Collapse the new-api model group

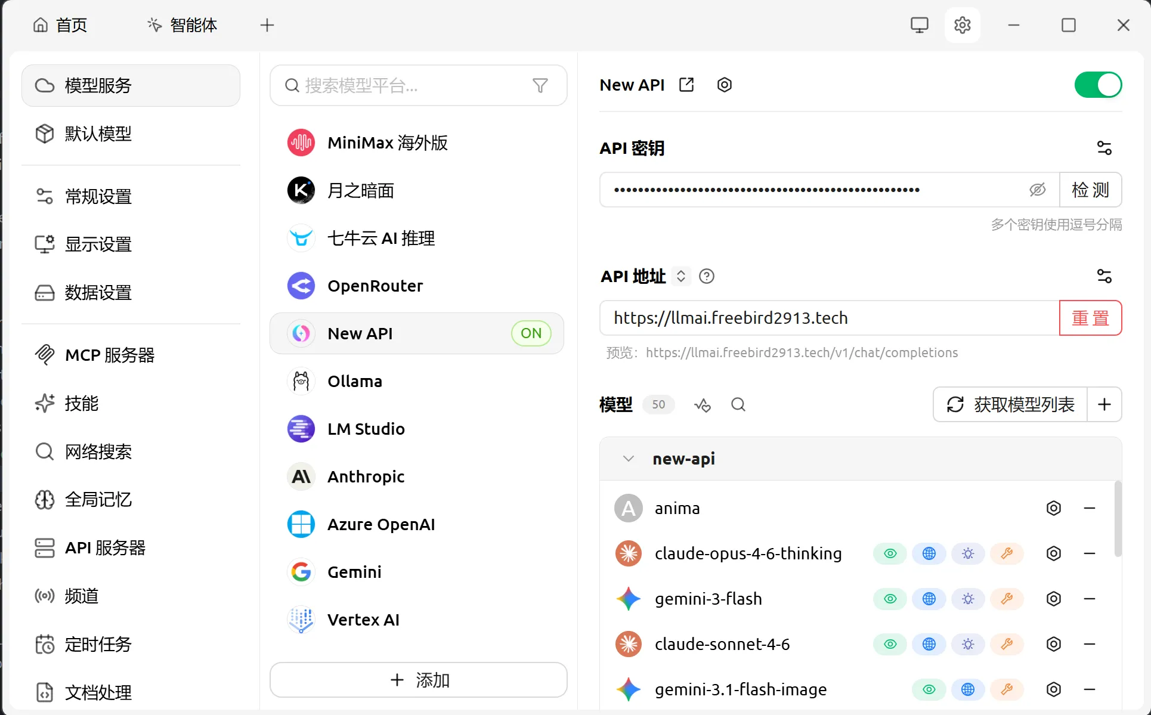(628, 459)
